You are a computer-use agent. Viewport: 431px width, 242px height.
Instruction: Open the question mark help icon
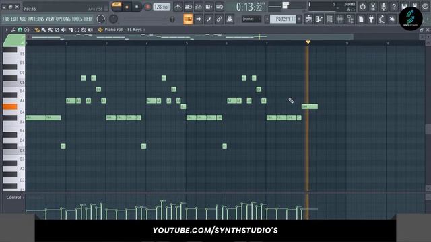tap(394, 7)
